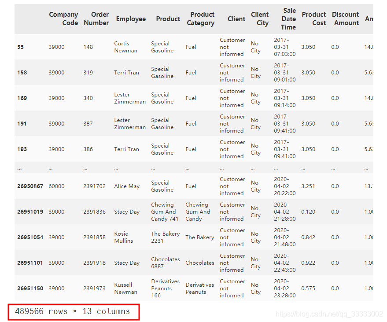Click row index 193
The image size is (387, 322).
click(22, 149)
